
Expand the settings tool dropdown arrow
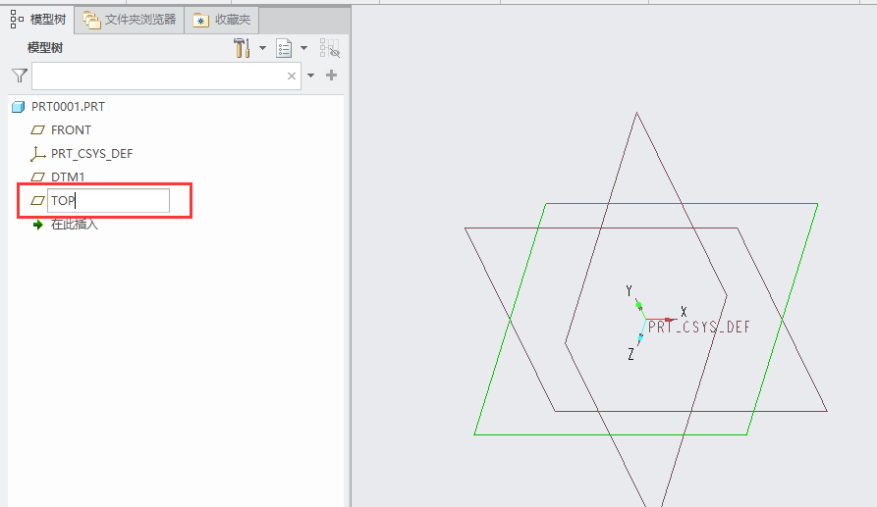(262, 48)
